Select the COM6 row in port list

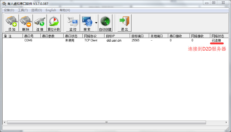click(x=28, y=40)
